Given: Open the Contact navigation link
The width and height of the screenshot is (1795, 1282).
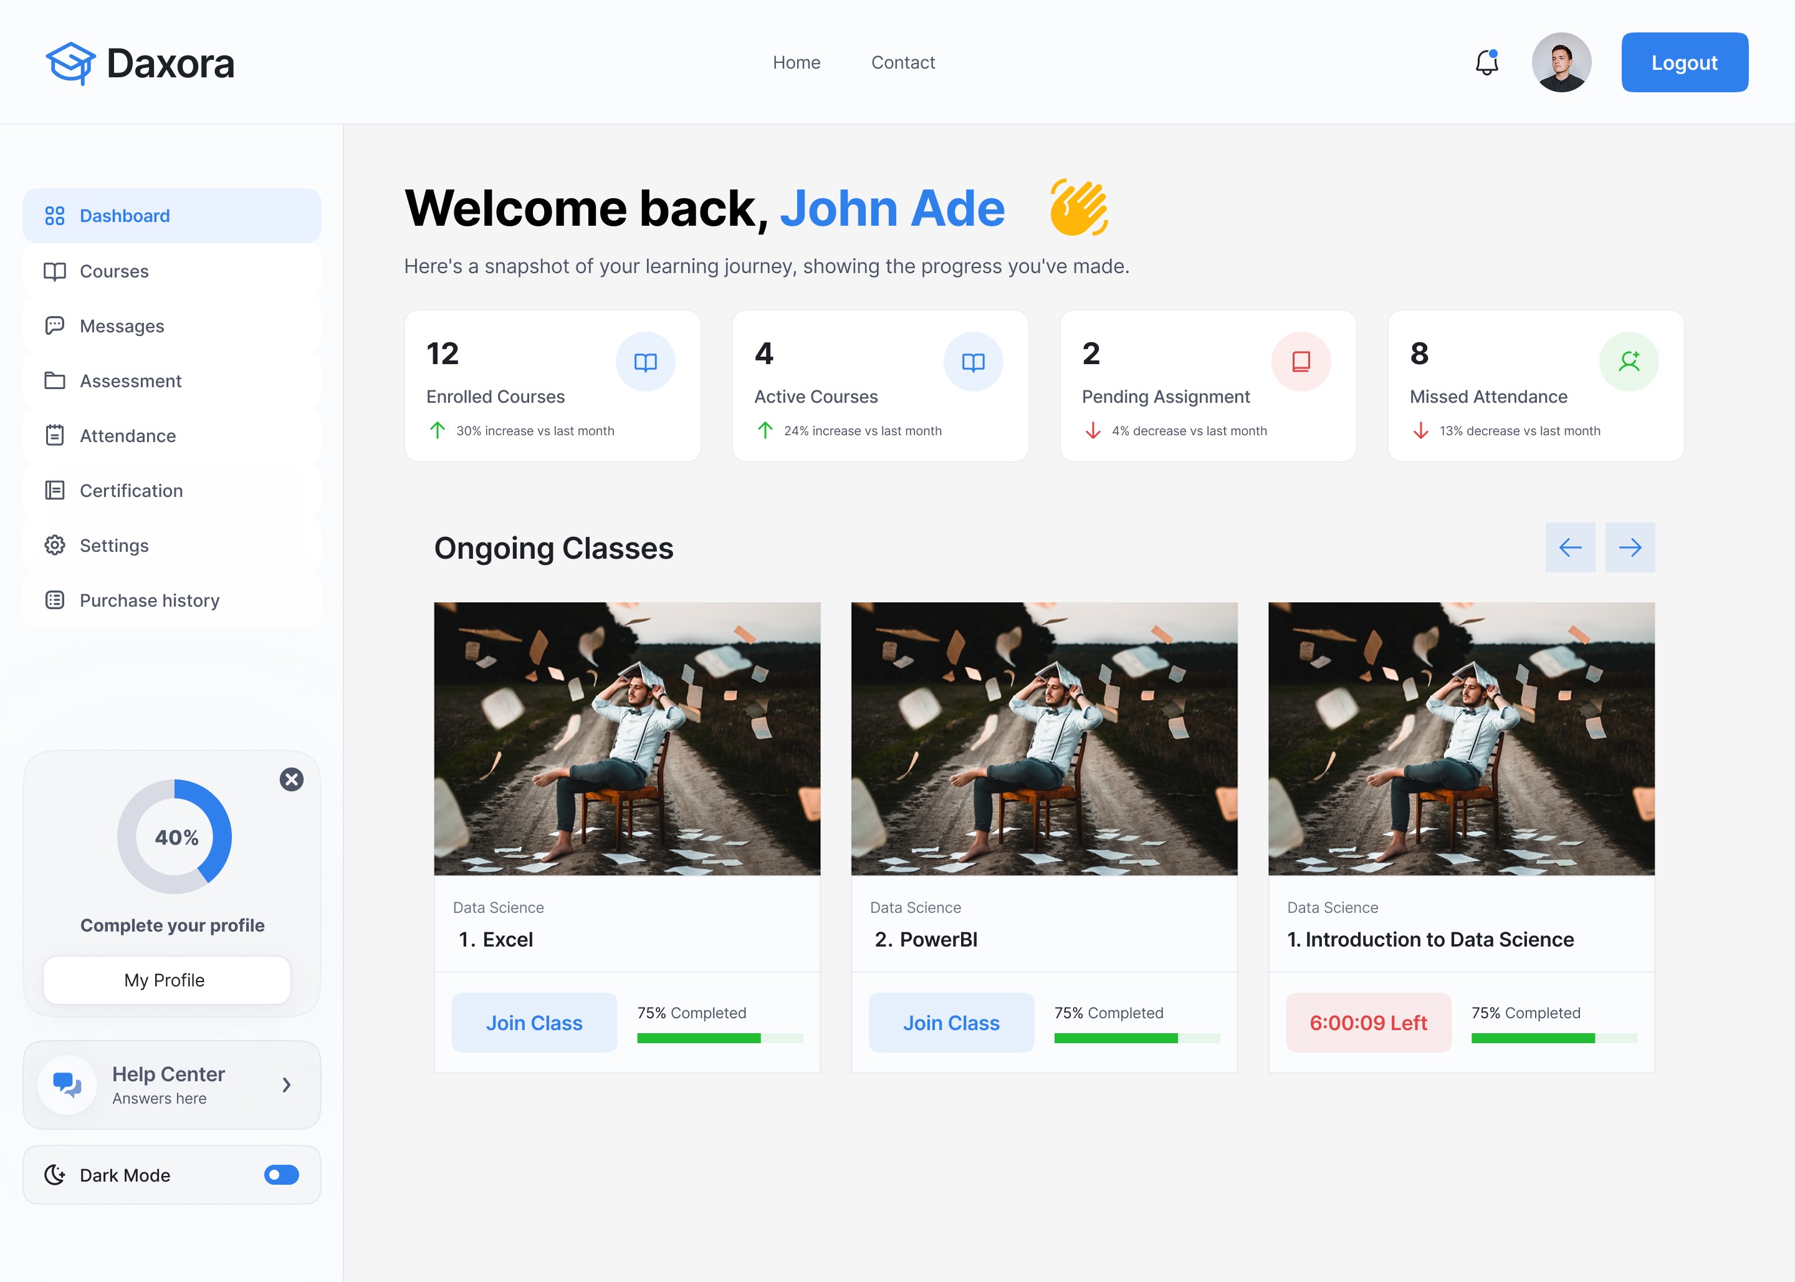Looking at the screenshot, I should [902, 62].
